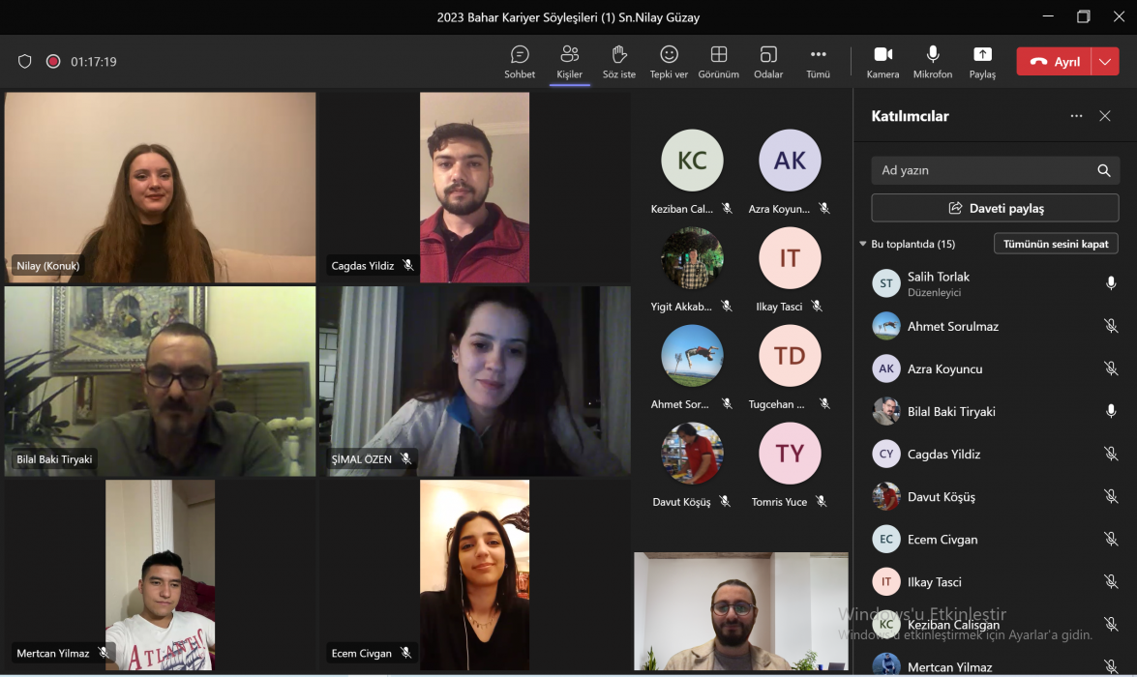Select Nilay (Konuk) video tile
This screenshot has height=677, width=1137.
[x=160, y=187]
